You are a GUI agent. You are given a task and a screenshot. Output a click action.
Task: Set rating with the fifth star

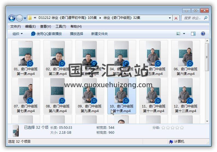pyautogui.click(x=182, y=128)
